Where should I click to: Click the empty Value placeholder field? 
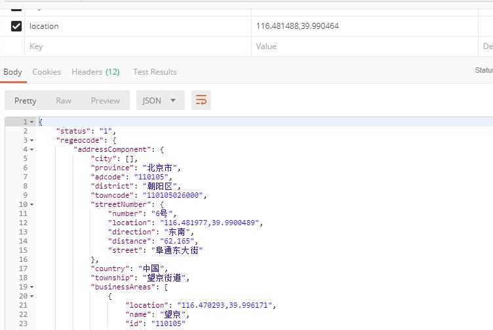pyautogui.click(x=365, y=46)
